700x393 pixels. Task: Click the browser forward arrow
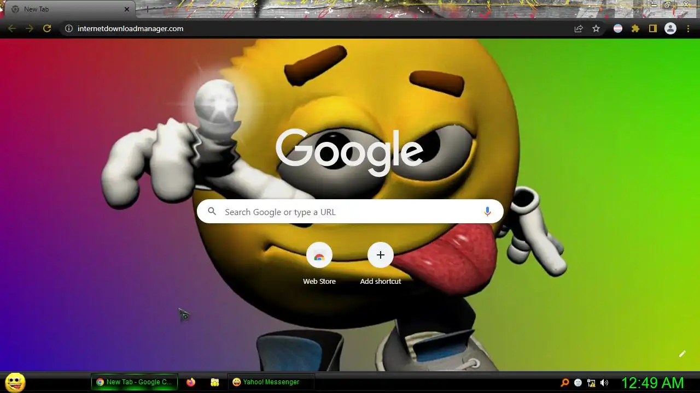point(30,28)
